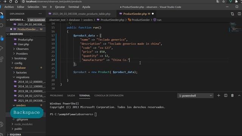Split the terminal panel

(x=225, y=96)
